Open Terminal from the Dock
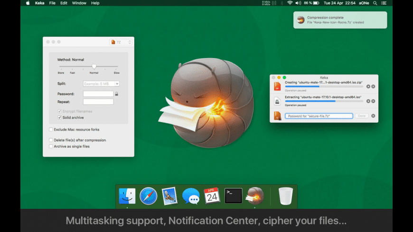This screenshot has height=232, width=413. pyautogui.click(x=233, y=196)
